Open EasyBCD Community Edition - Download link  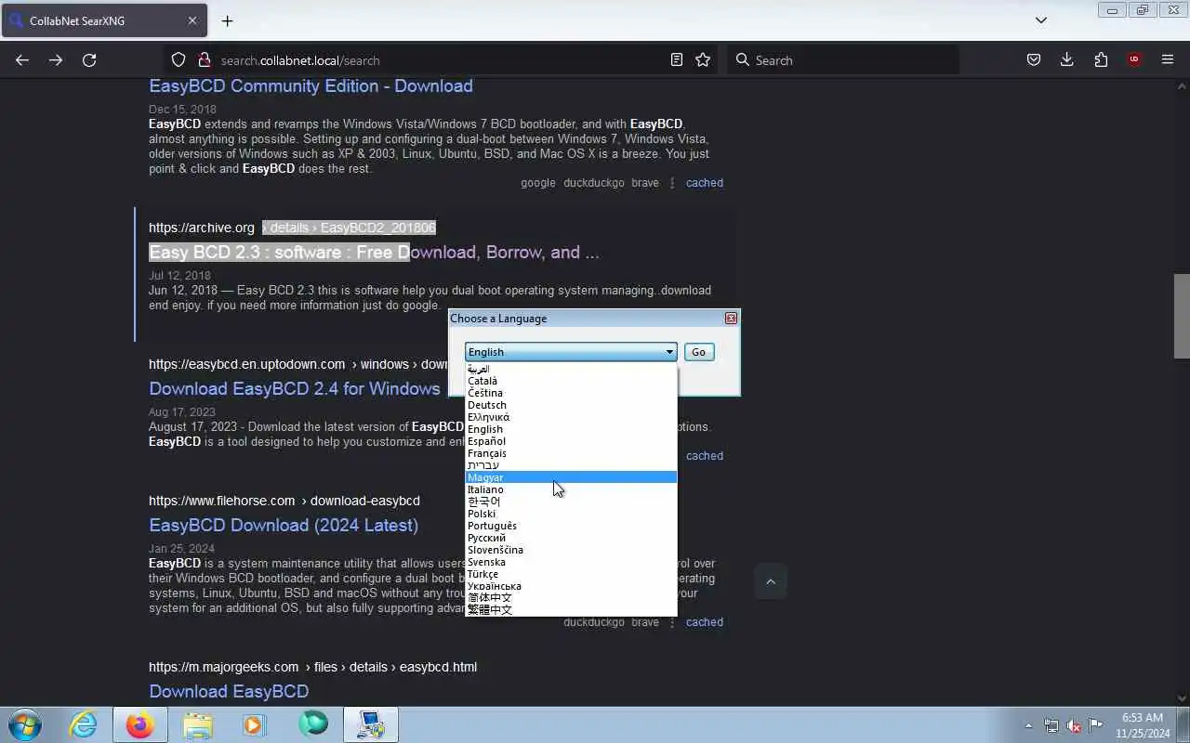pyautogui.click(x=311, y=85)
